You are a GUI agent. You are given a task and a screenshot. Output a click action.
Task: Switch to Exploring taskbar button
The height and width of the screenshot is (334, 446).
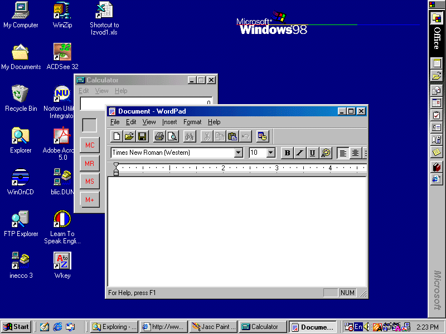[x=114, y=327]
